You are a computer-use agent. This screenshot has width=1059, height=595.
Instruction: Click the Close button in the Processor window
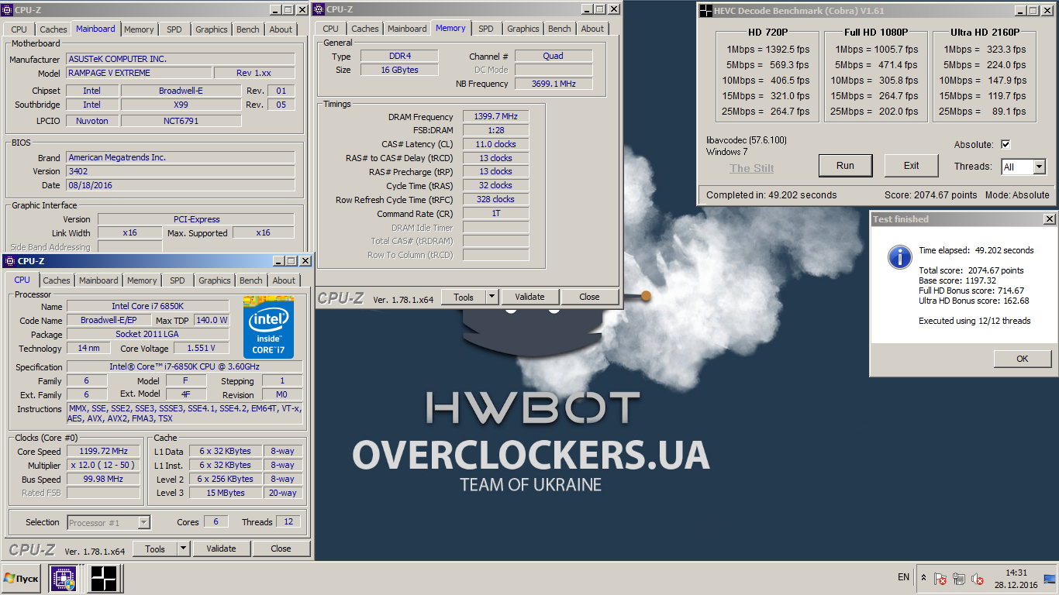(281, 549)
